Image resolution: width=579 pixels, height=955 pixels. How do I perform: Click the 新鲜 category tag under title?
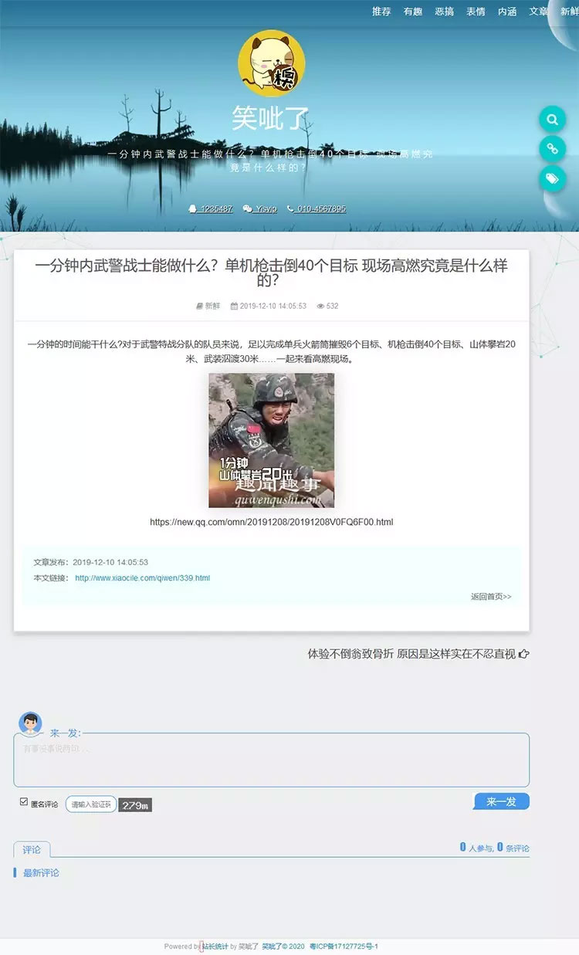tap(208, 306)
